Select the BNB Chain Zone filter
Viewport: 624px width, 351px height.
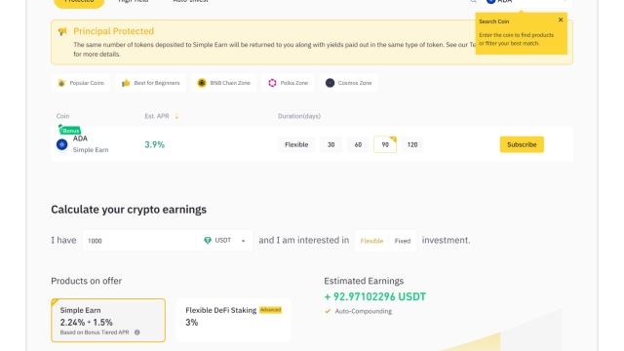[x=223, y=83]
